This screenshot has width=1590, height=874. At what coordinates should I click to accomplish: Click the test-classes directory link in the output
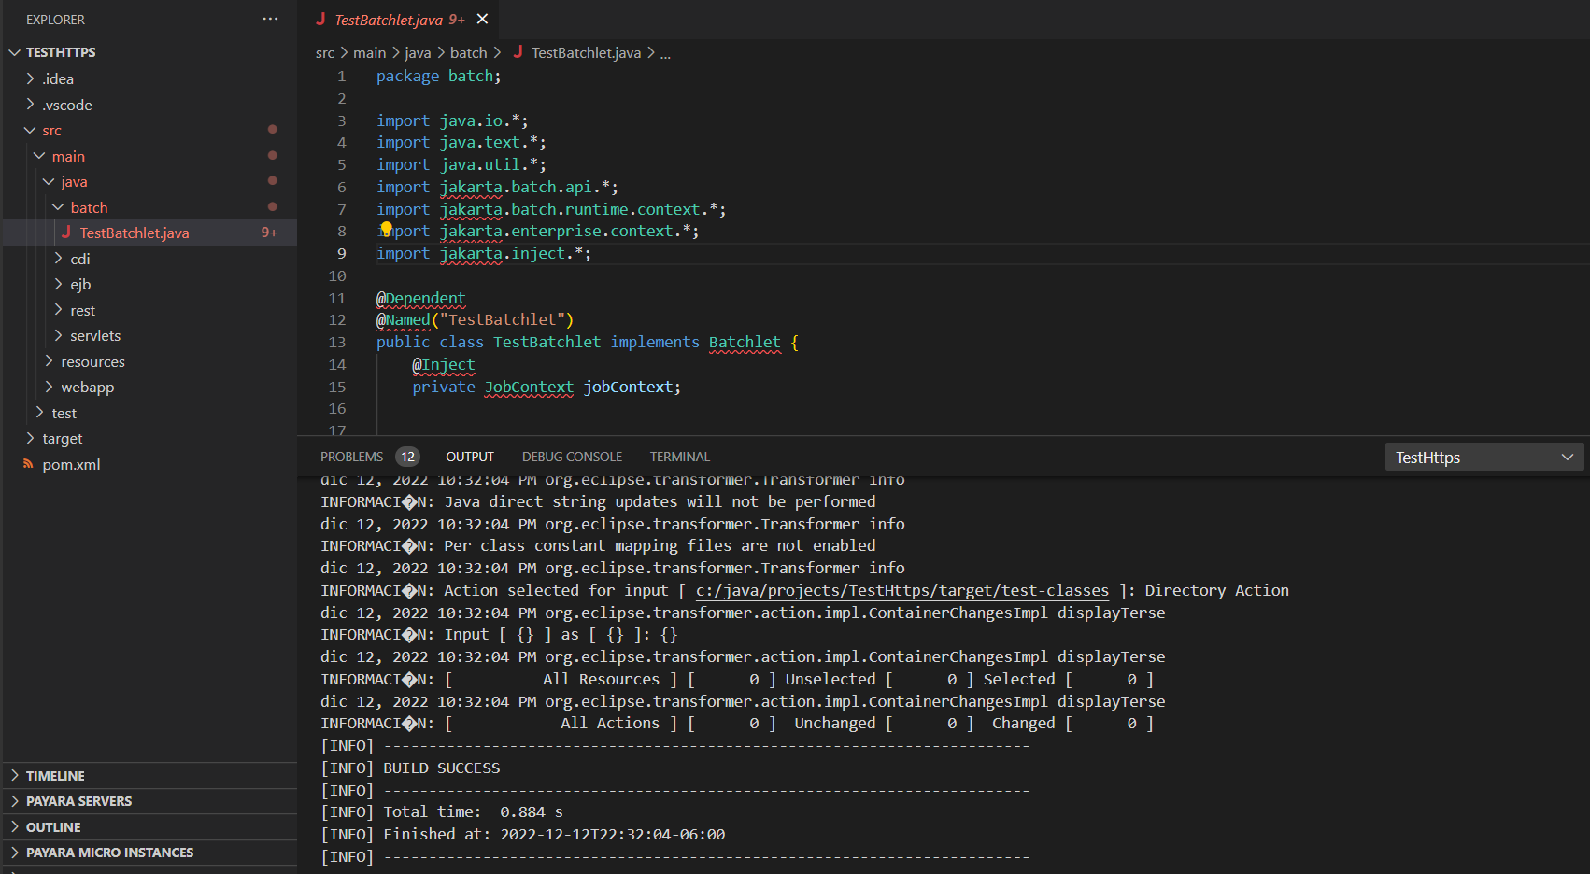(900, 590)
